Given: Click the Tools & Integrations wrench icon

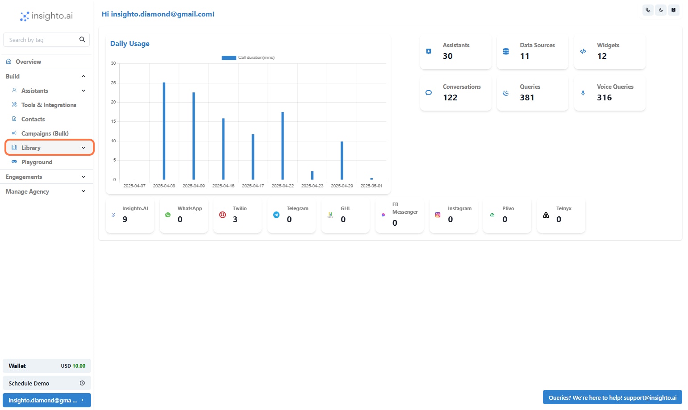Looking at the screenshot, I should click(x=14, y=104).
